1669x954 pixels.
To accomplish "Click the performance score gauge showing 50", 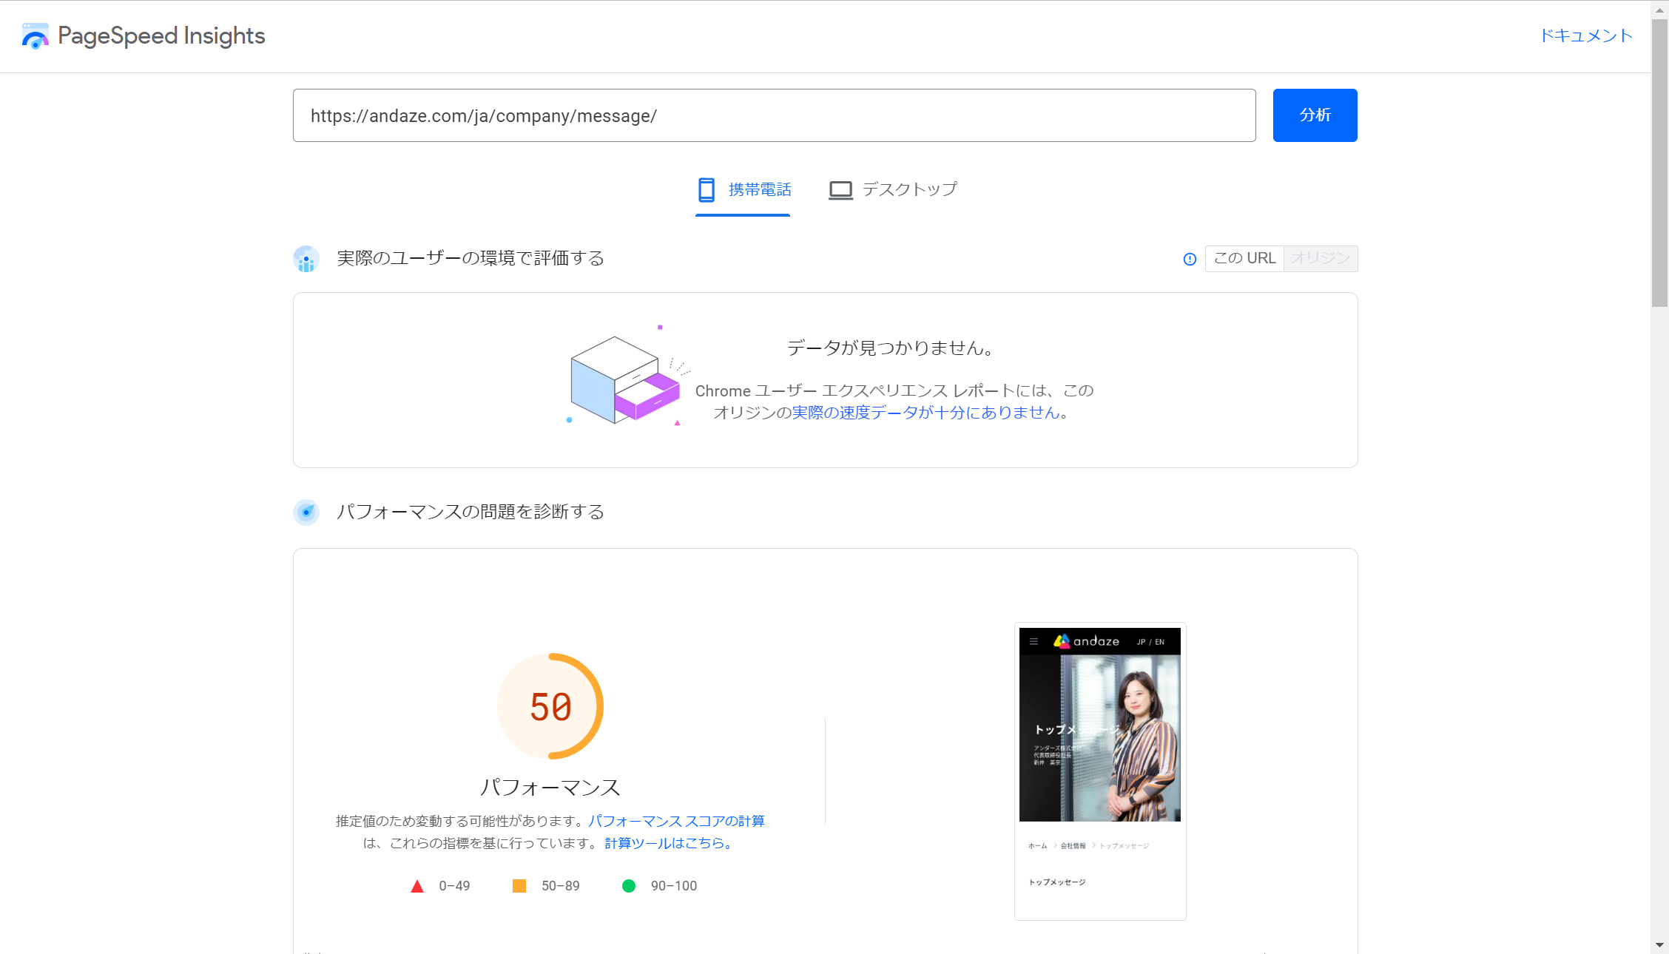I will pyautogui.click(x=550, y=705).
